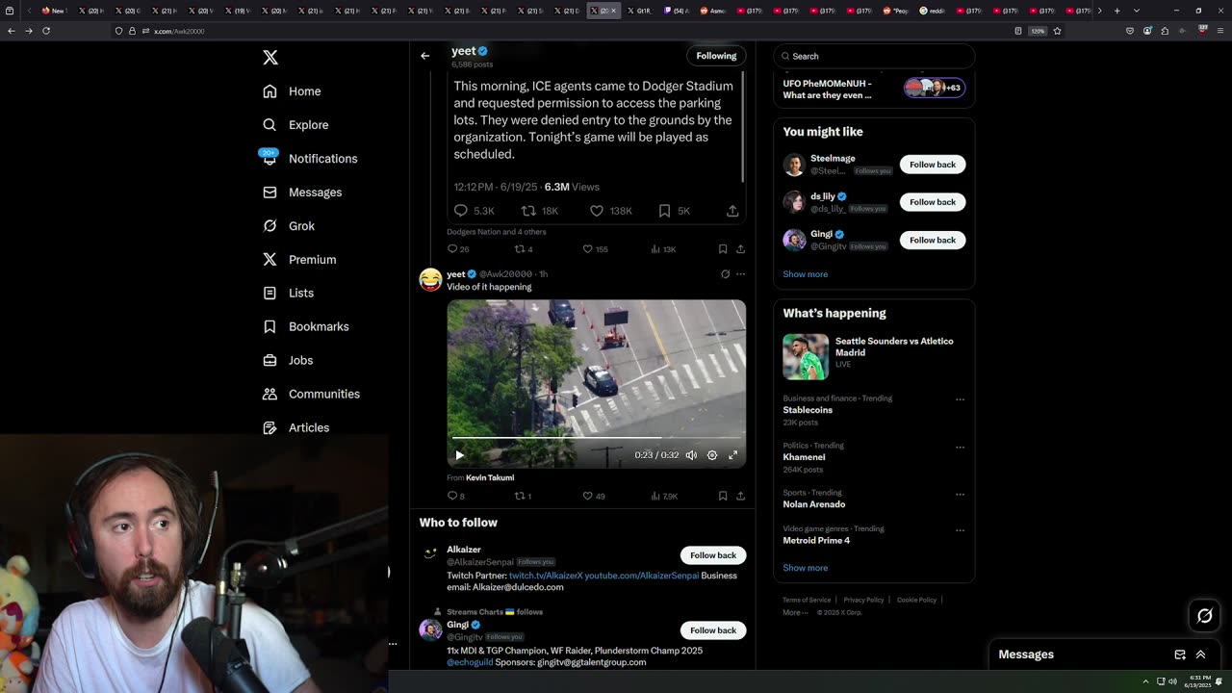This screenshot has width=1232, height=693.
Task: Bookmark the post with 155 likes
Action: tap(723, 249)
